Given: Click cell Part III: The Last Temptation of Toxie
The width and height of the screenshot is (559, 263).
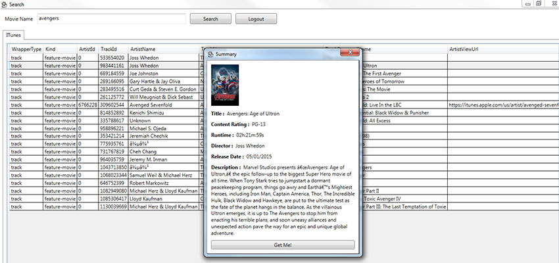Looking at the screenshot, I should pos(404,206).
